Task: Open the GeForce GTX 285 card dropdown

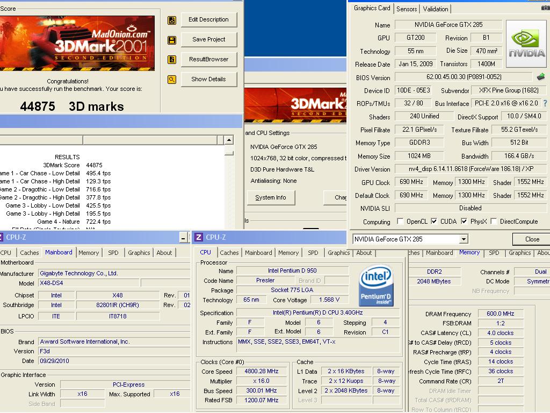Action: point(464,239)
